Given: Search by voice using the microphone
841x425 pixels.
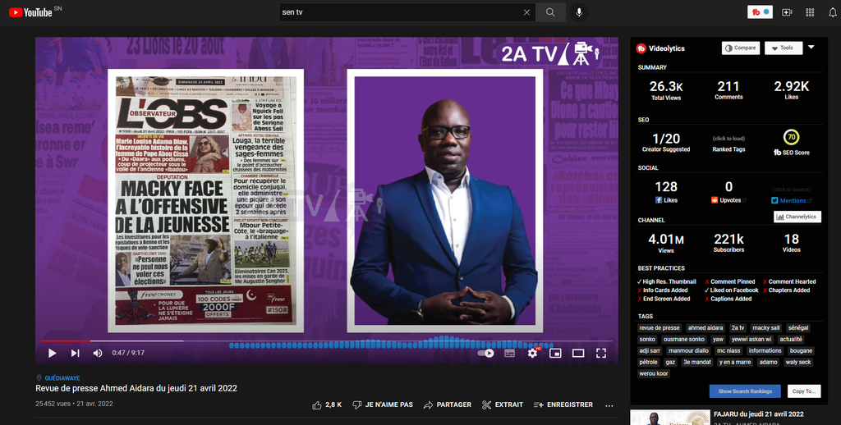Looking at the screenshot, I should click(579, 12).
